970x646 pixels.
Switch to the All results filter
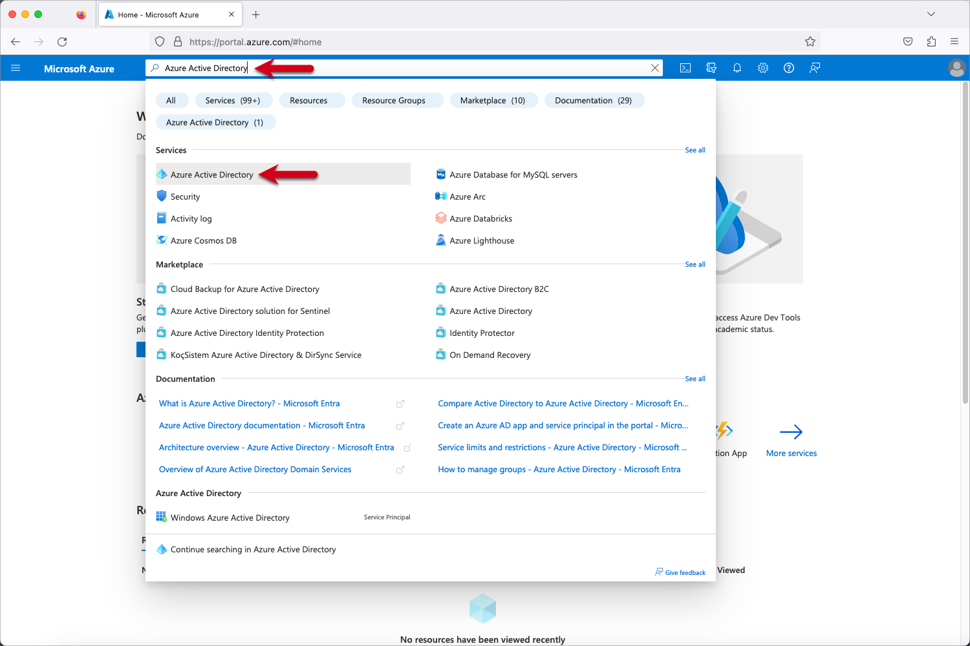(x=172, y=100)
